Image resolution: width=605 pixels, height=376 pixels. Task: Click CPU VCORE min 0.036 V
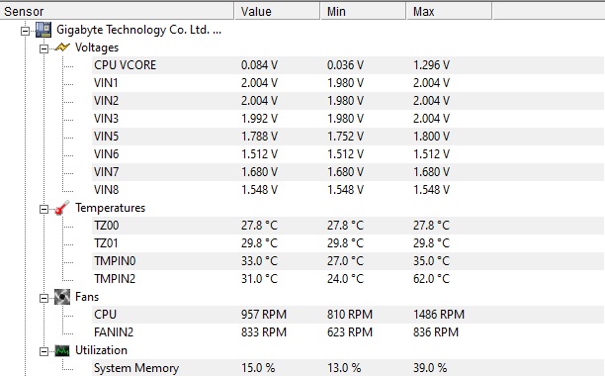[x=345, y=65]
